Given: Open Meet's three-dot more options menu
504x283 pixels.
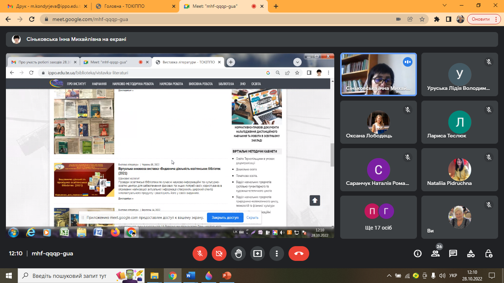Looking at the screenshot, I should [x=277, y=254].
